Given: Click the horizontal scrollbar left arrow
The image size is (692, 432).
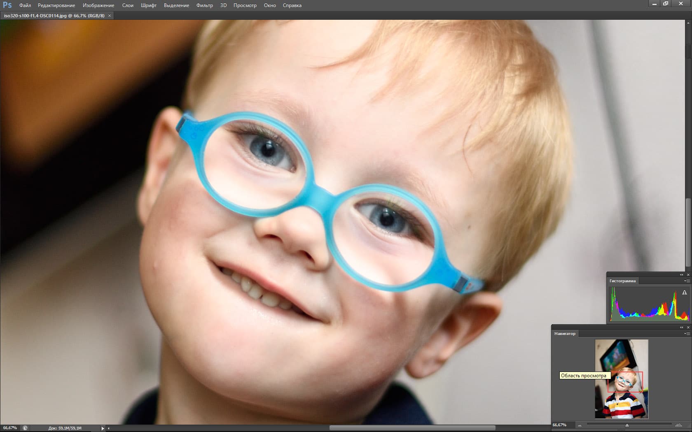Looking at the screenshot, I should [109, 428].
